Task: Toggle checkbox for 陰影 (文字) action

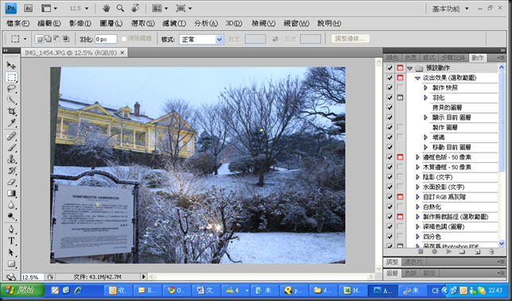Action: [390, 177]
